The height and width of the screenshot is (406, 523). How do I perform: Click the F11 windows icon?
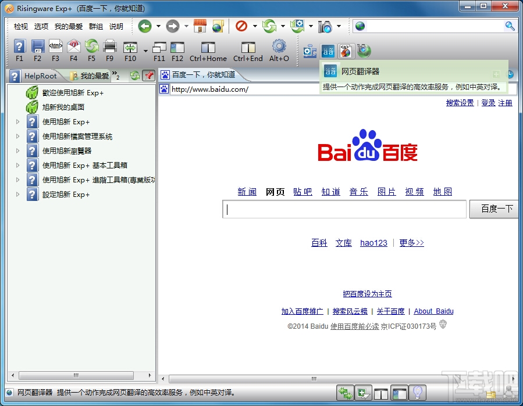coord(159,47)
